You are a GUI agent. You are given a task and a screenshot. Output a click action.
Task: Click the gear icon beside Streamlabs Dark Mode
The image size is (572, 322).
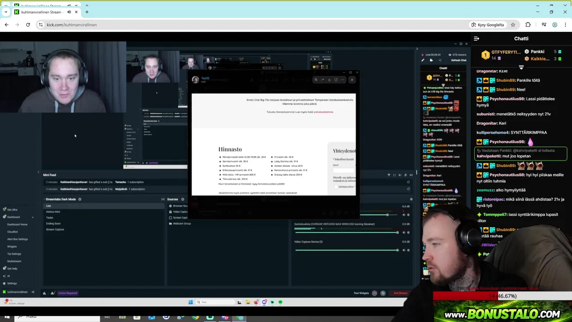pyautogui.click(x=80, y=199)
